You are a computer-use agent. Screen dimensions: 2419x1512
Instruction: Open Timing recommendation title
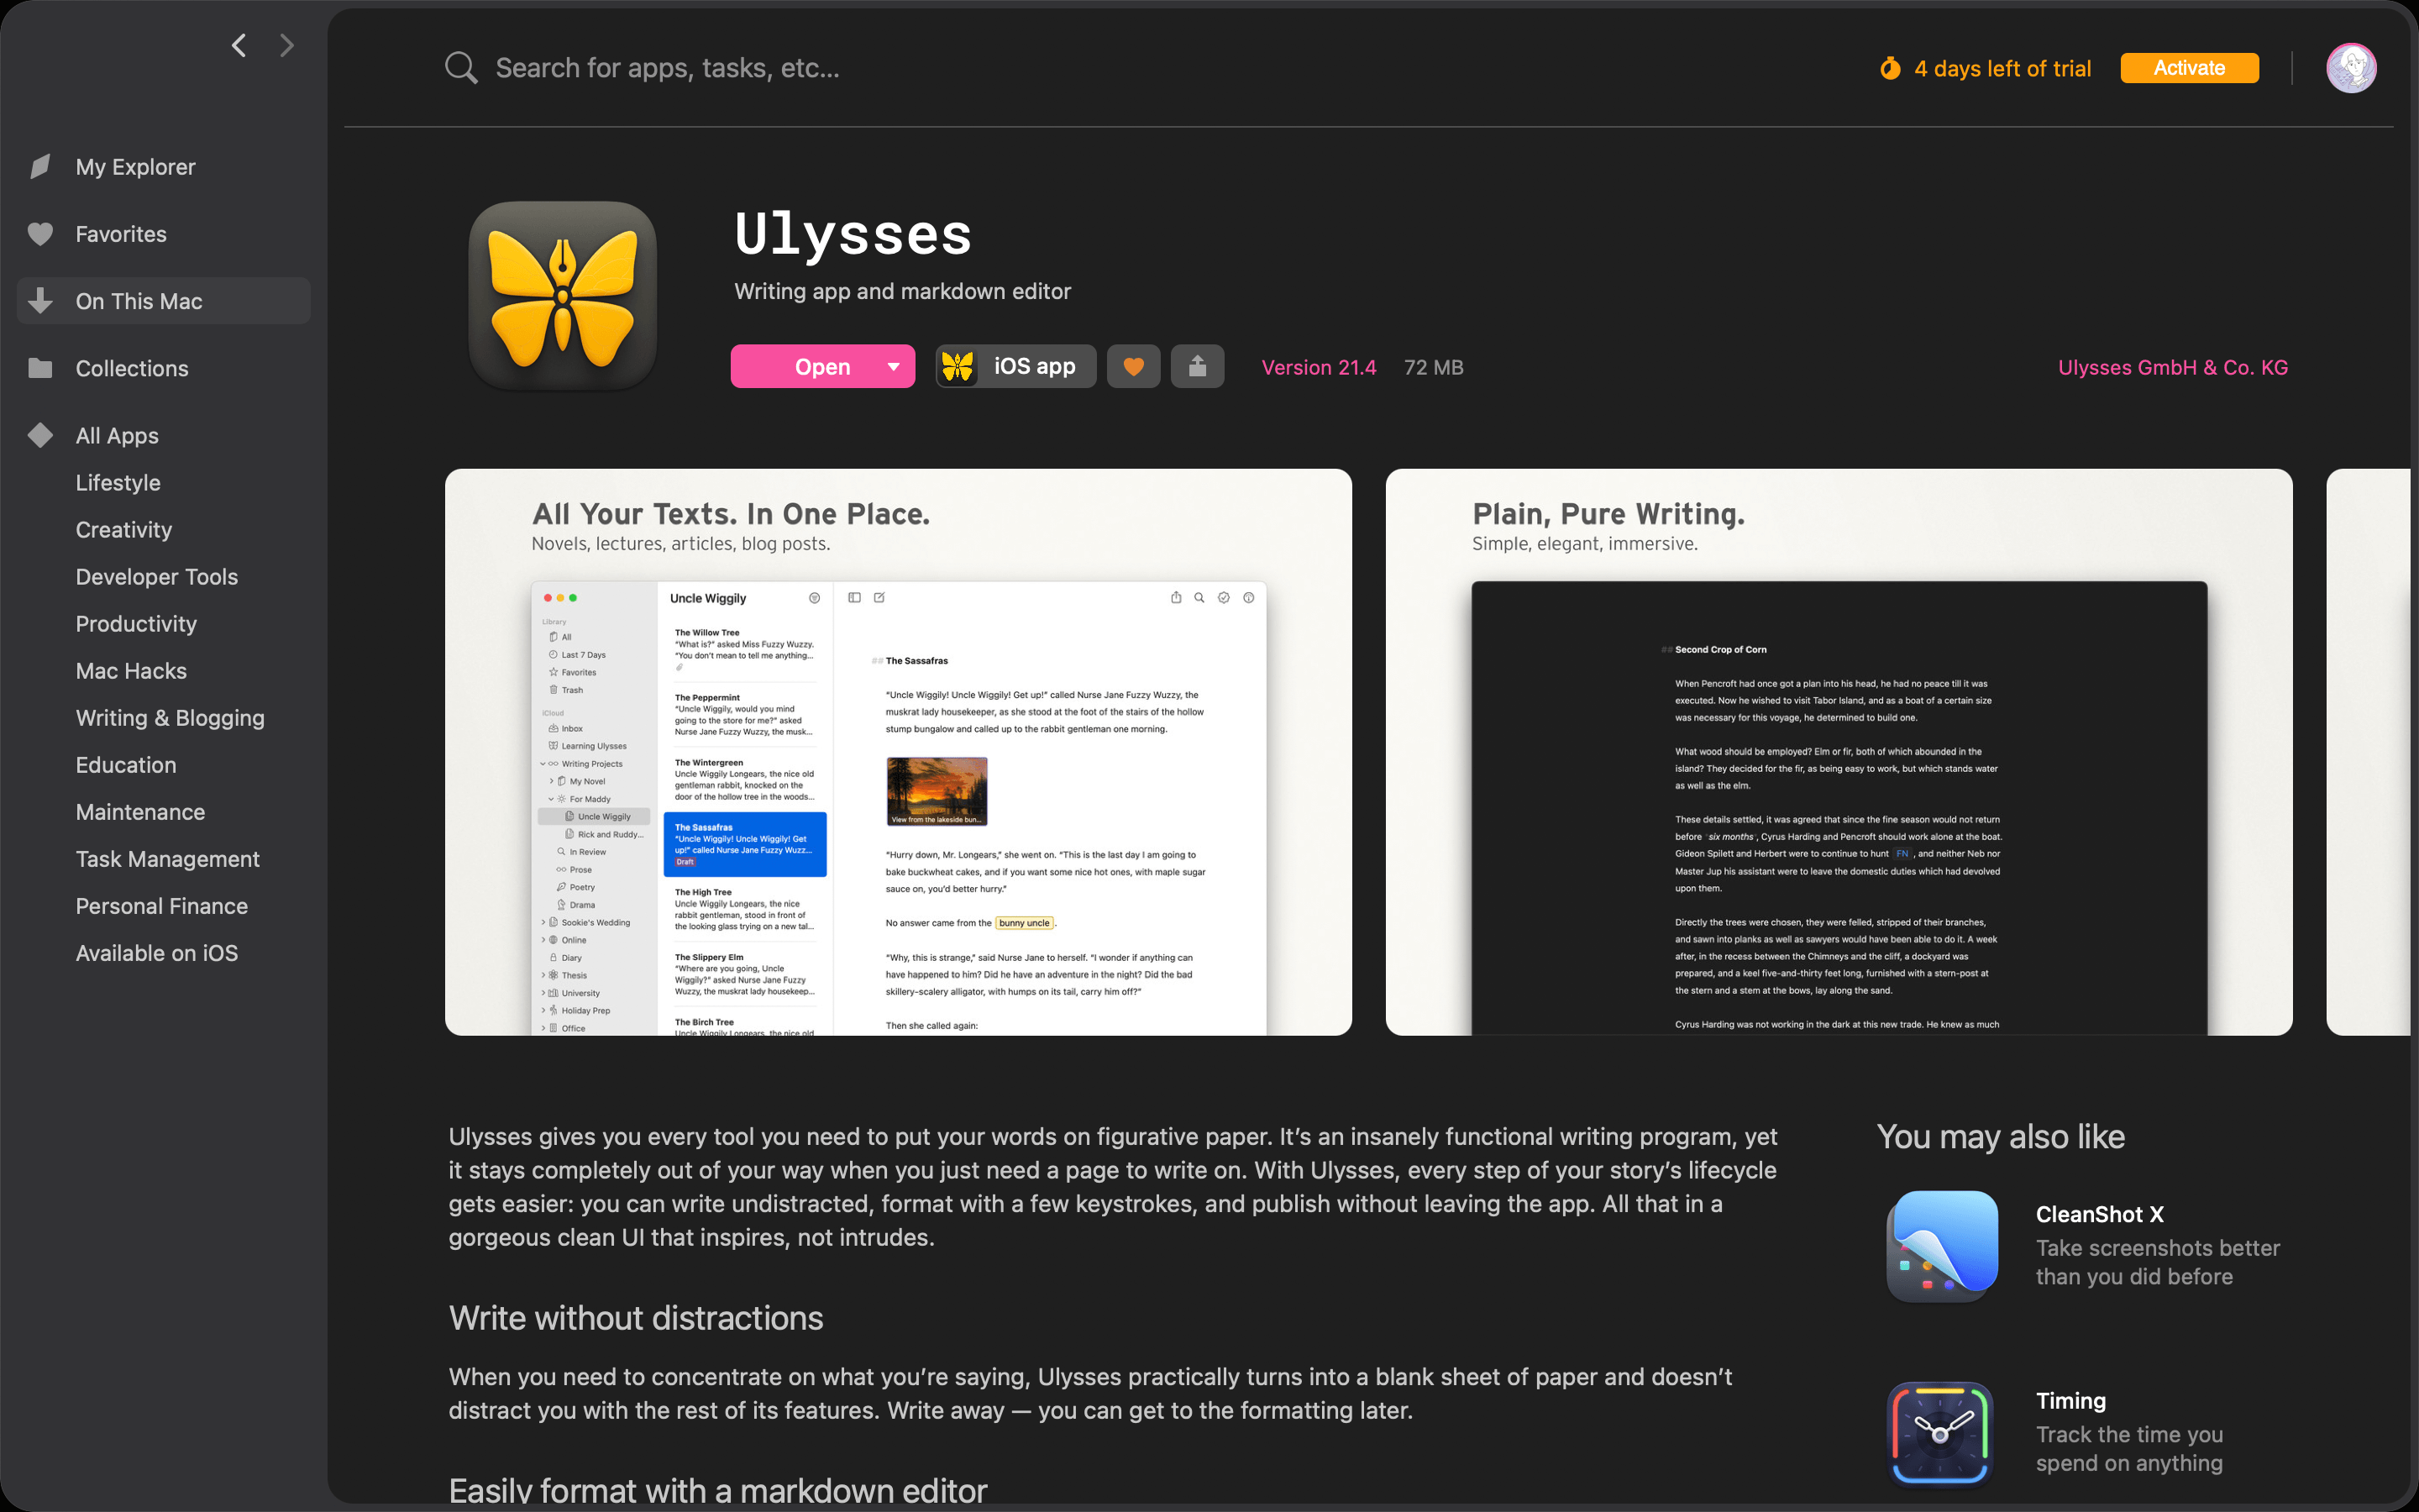tap(2070, 1401)
